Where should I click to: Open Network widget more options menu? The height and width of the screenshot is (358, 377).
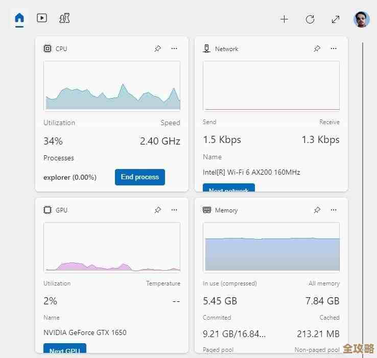click(334, 49)
